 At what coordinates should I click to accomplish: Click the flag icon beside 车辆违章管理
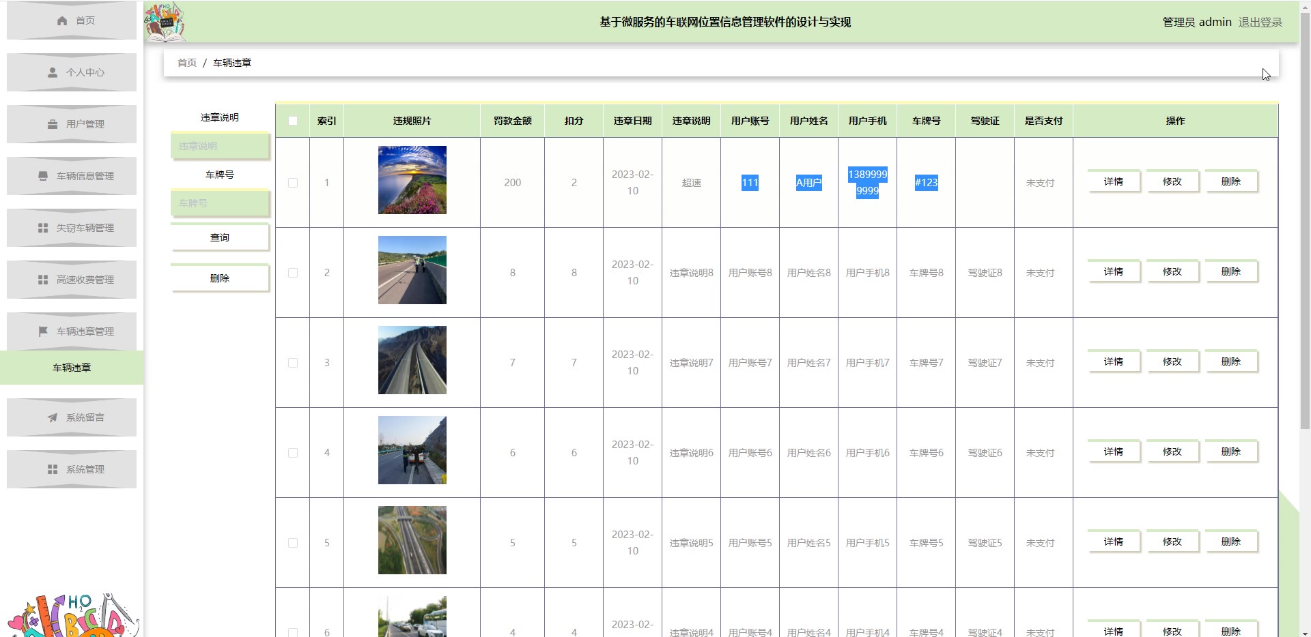click(x=43, y=331)
